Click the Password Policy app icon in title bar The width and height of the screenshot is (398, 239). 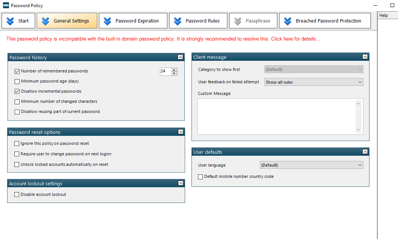click(5, 6)
